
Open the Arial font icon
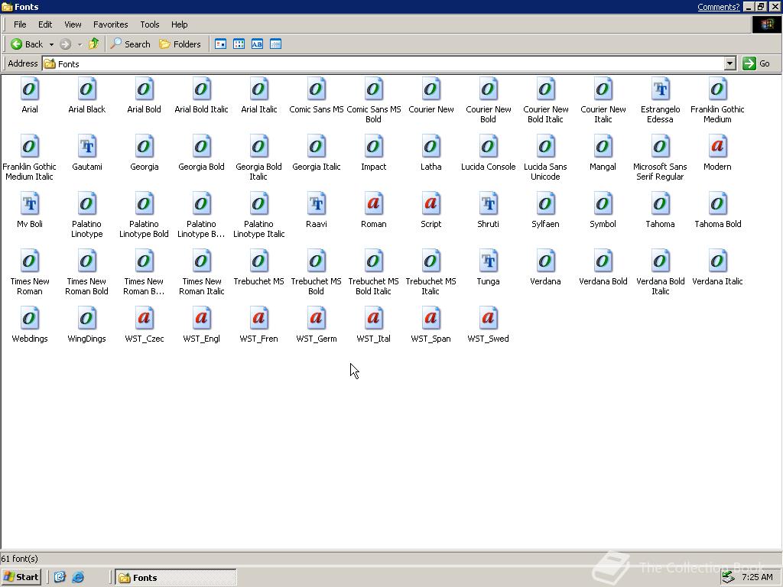tap(30, 90)
